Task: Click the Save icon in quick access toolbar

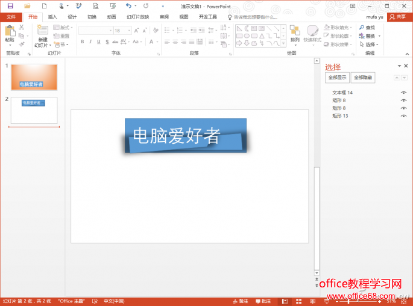Action: point(10,6)
